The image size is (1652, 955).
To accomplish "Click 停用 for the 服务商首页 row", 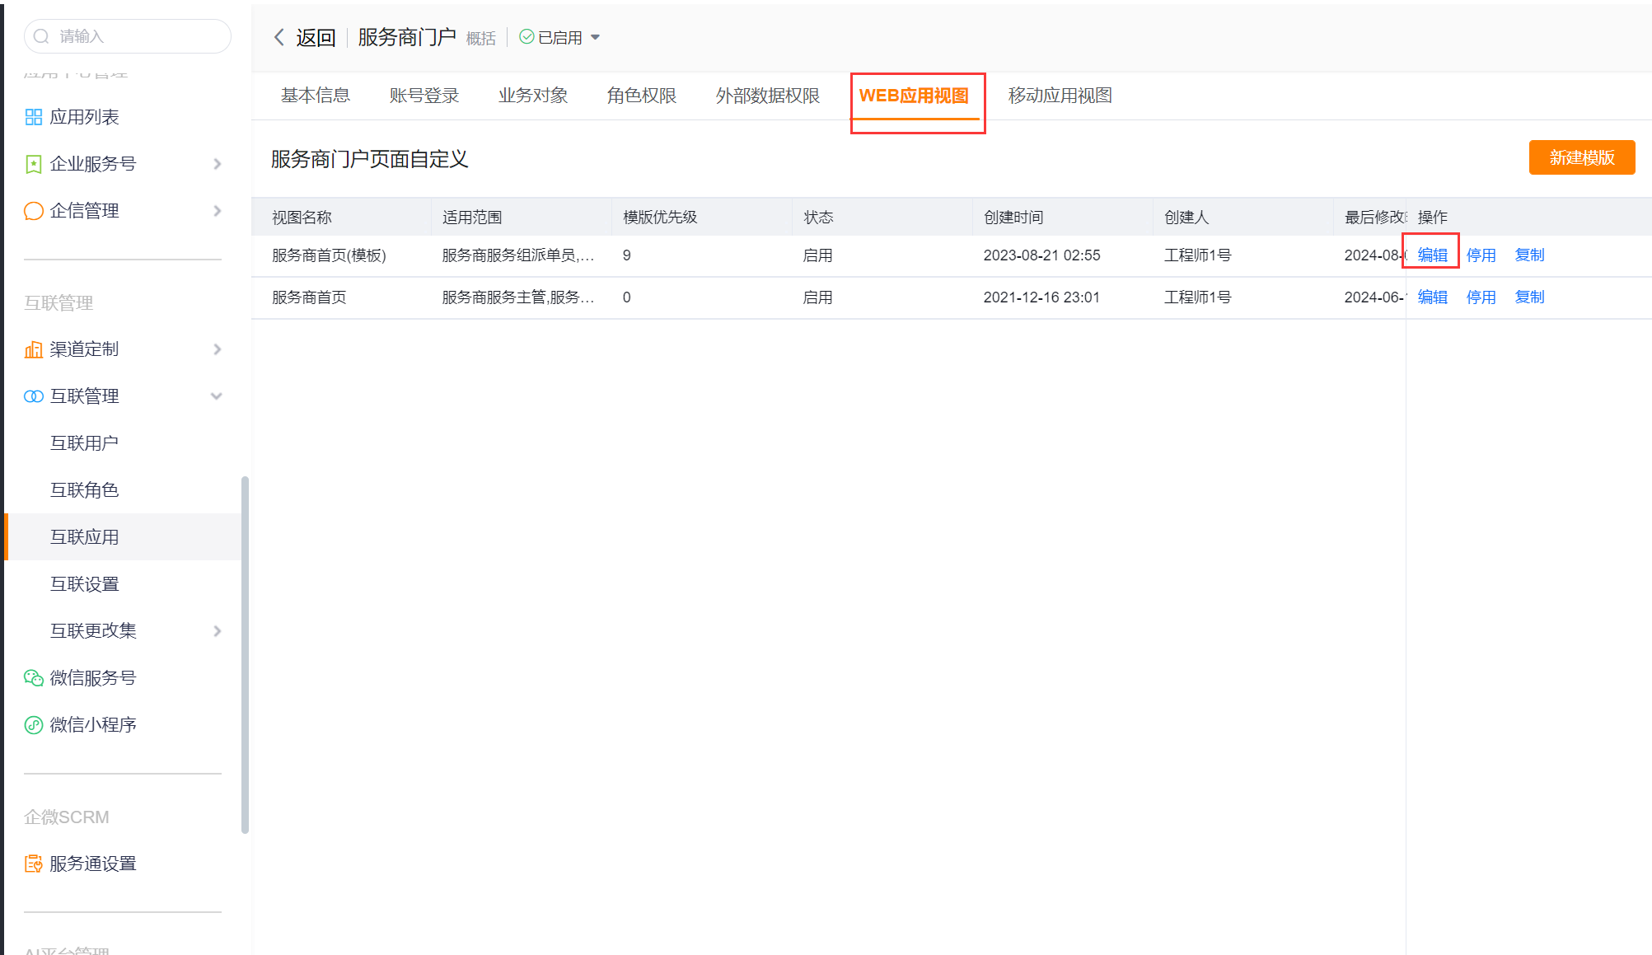I will click(1481, 297).
